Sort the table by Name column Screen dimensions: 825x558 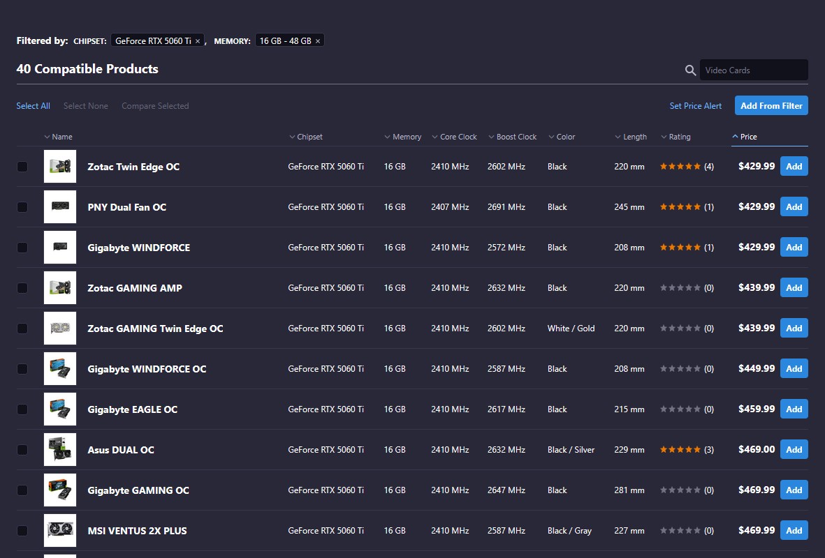[x=59, y=137]
